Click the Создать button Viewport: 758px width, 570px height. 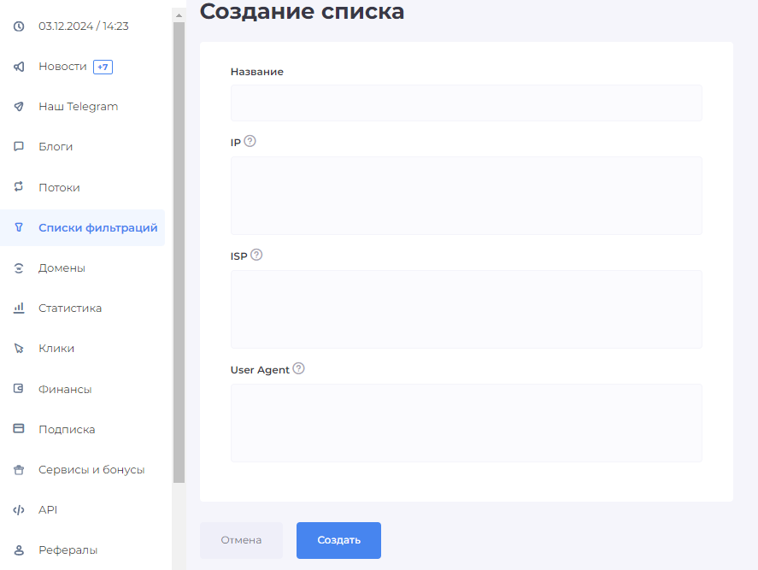339,540
